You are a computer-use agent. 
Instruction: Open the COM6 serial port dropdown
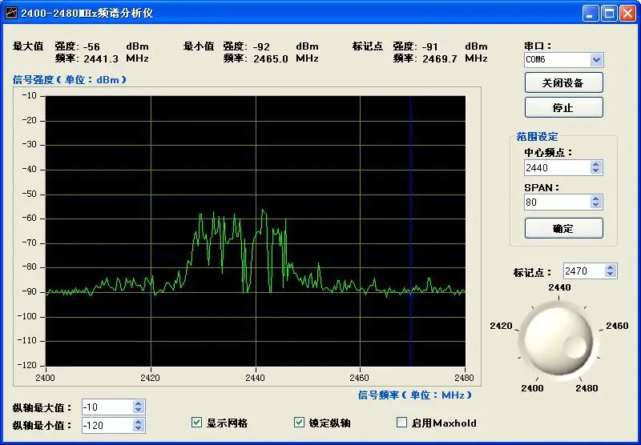click(596, 60)
